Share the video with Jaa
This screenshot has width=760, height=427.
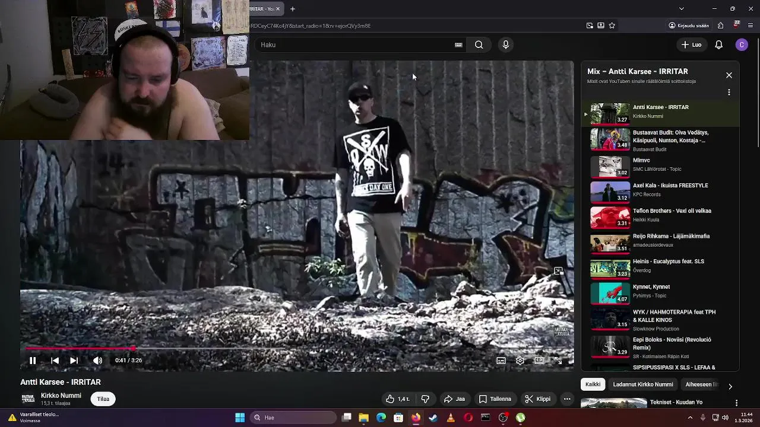[454, 399]
